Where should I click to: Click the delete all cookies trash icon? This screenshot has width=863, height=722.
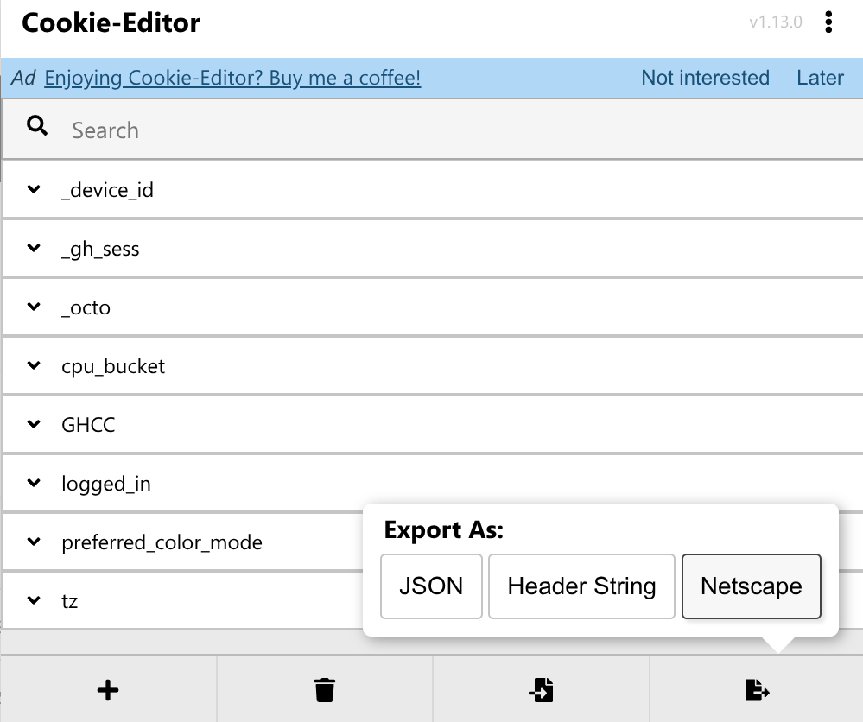coord(325,690)
